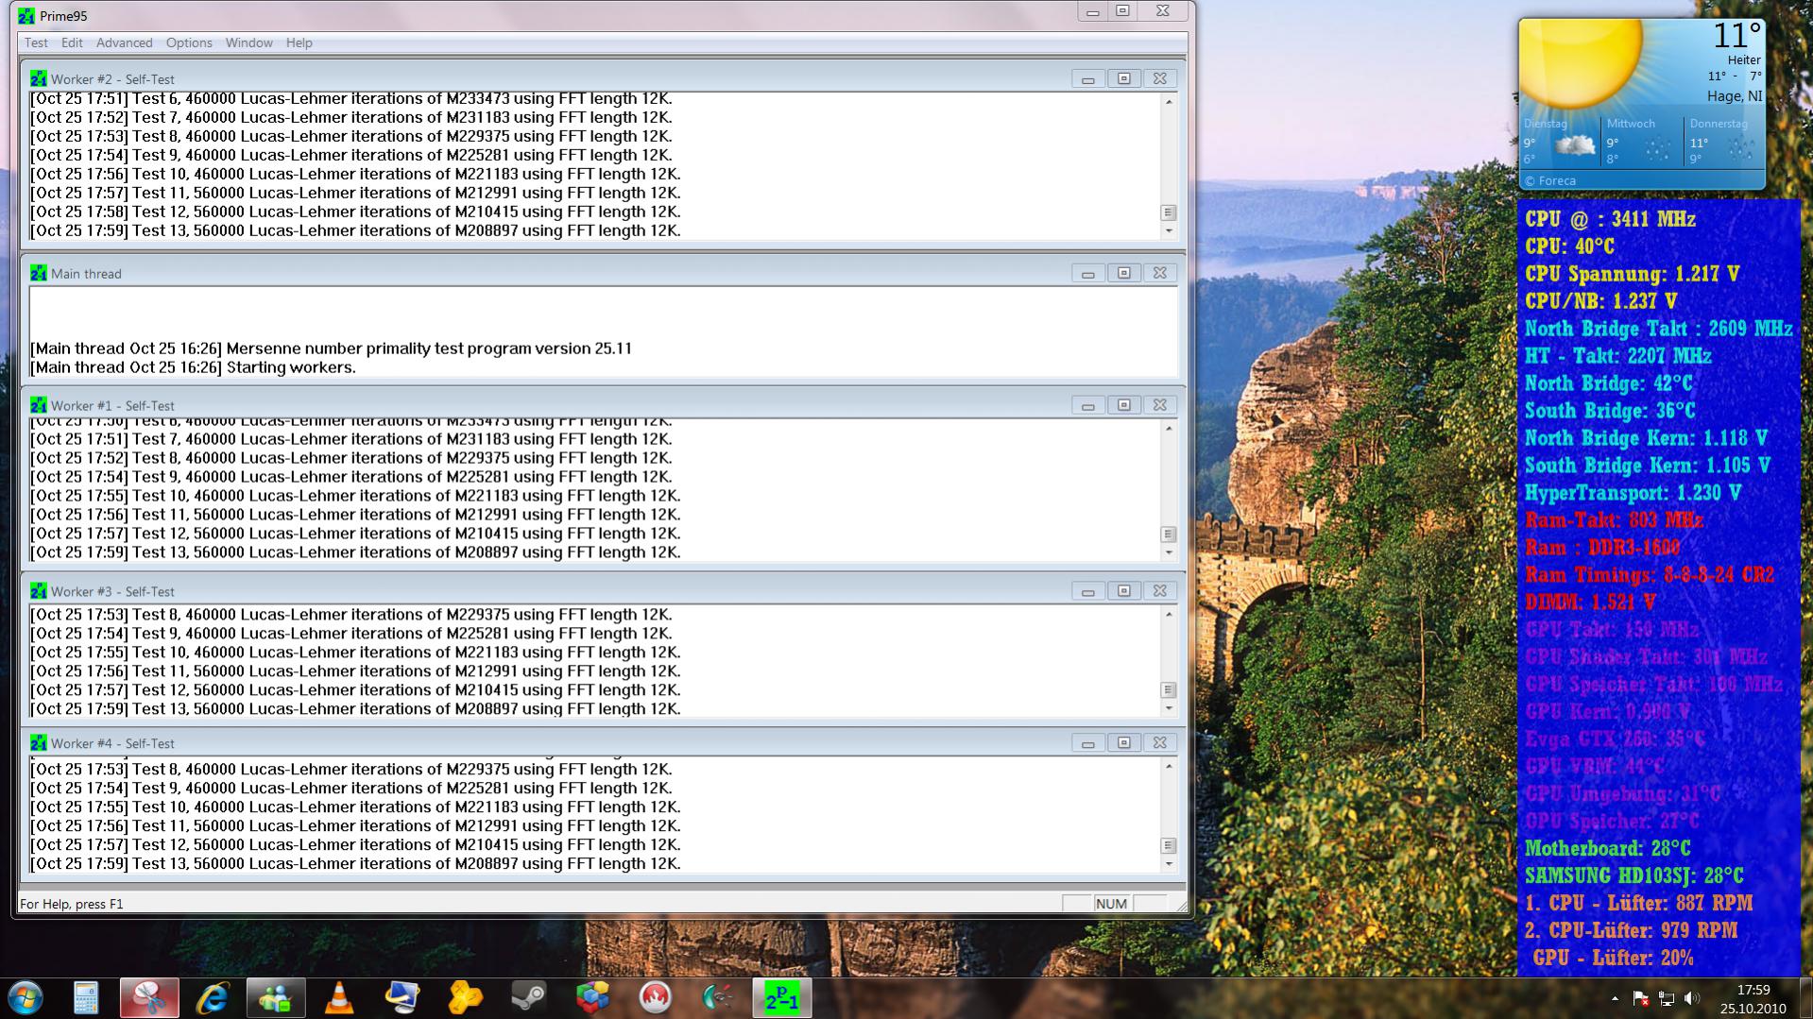Click the Worker #1 window icon
1813x1019 pixels.
38,405
